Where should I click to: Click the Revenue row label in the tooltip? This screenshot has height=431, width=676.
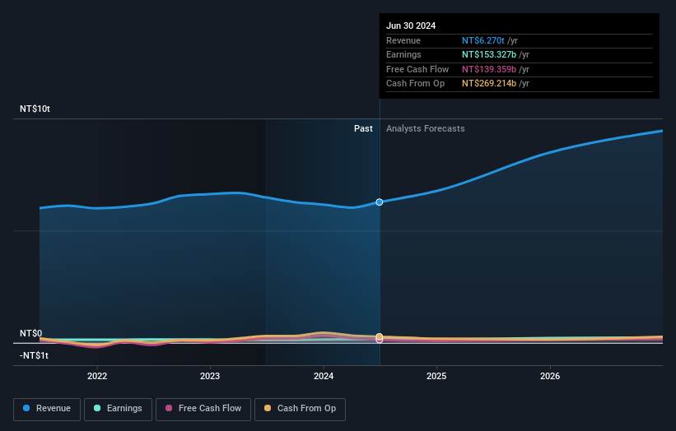(403, 40)
